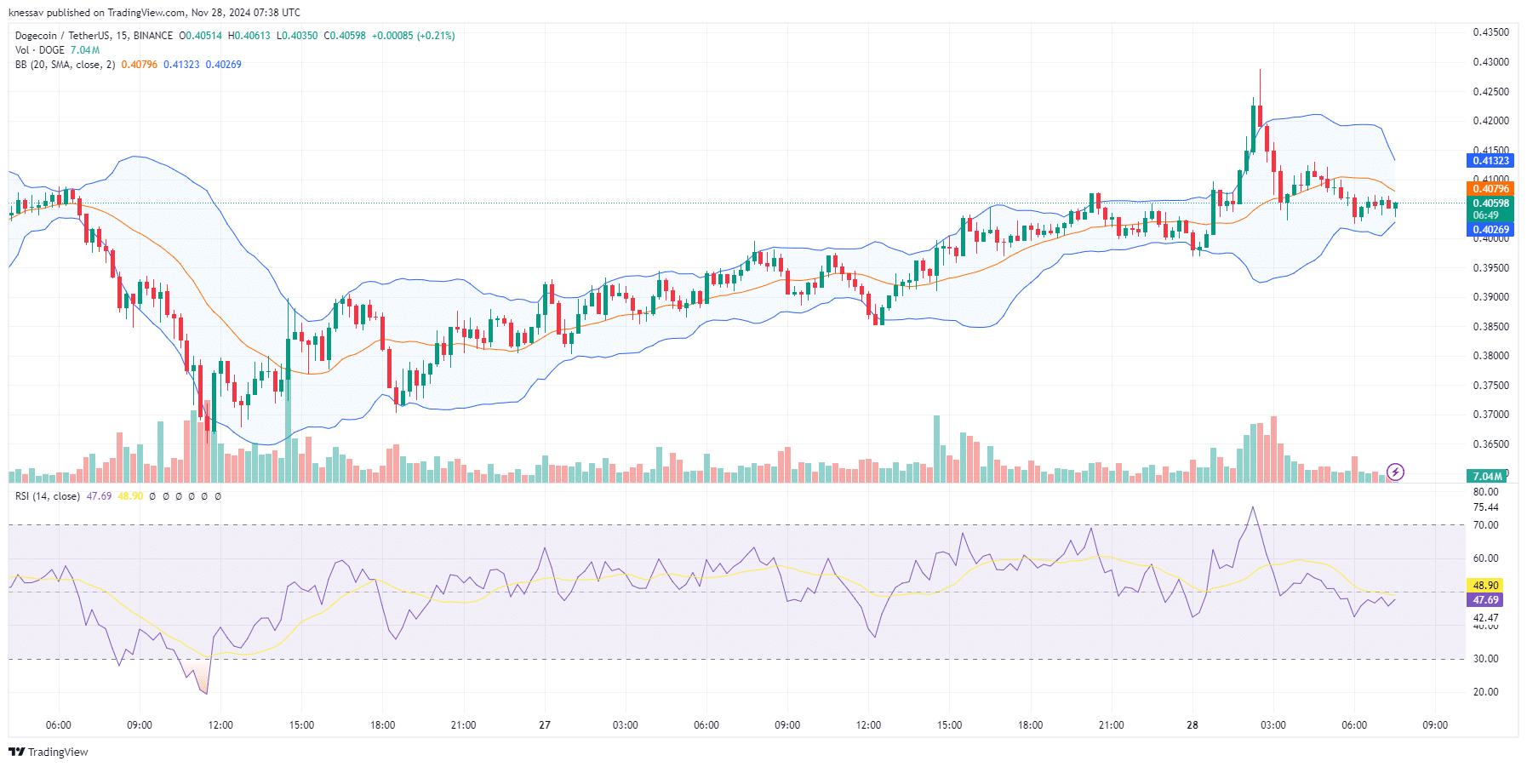Image resolution: width=1527 pixels, height=767 pixels.
Task: Click the 42.47 RSI axis value
Action: (x=1485, y=618)
